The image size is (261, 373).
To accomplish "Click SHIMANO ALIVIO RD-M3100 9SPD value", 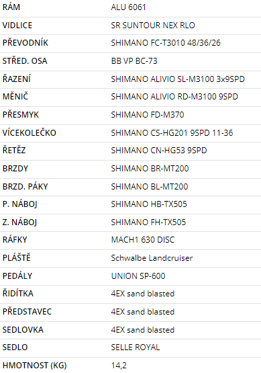I will pyautogui.click(x=174, y=97).
